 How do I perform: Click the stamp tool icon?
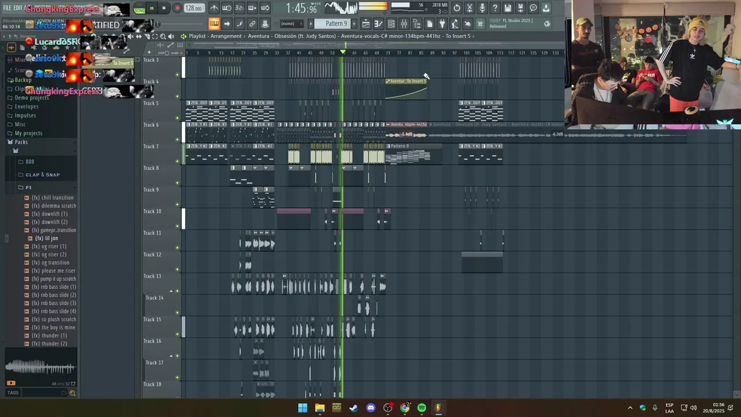265,24
